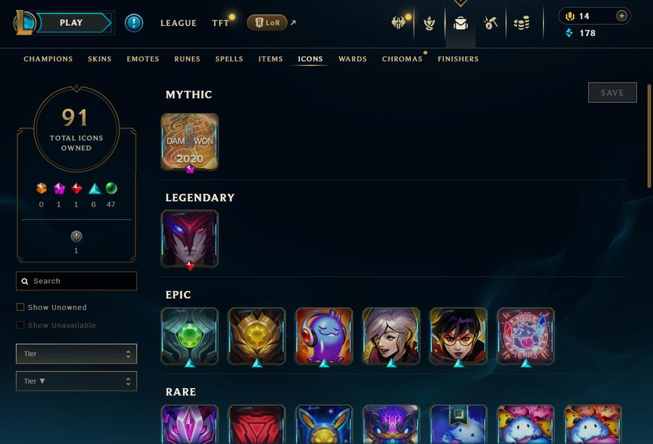Screen dimensions: 653x444
Task: Select the DAMWON 2020 mythic icon
Action: point(189,142)
